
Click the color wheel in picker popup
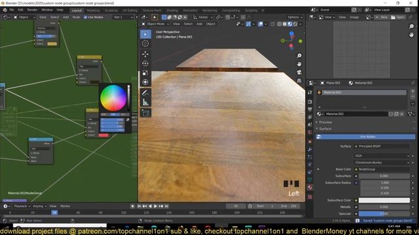click(x=113, y=98)
